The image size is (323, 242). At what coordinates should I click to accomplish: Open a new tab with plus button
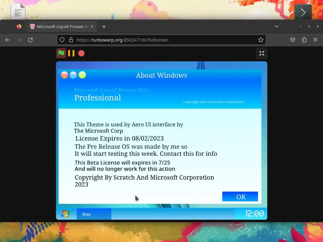[104, 27]
